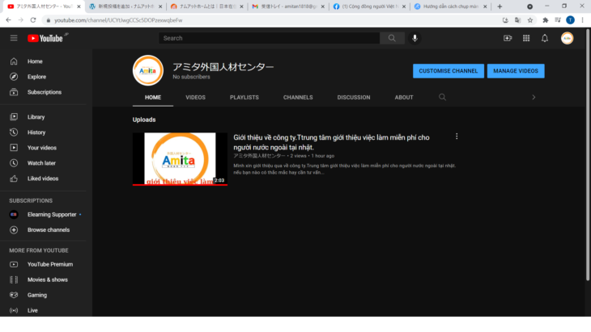Switch to the About tab
This screenshot has width=591, height=332.
pyautogui.click(x=404, y=98)
